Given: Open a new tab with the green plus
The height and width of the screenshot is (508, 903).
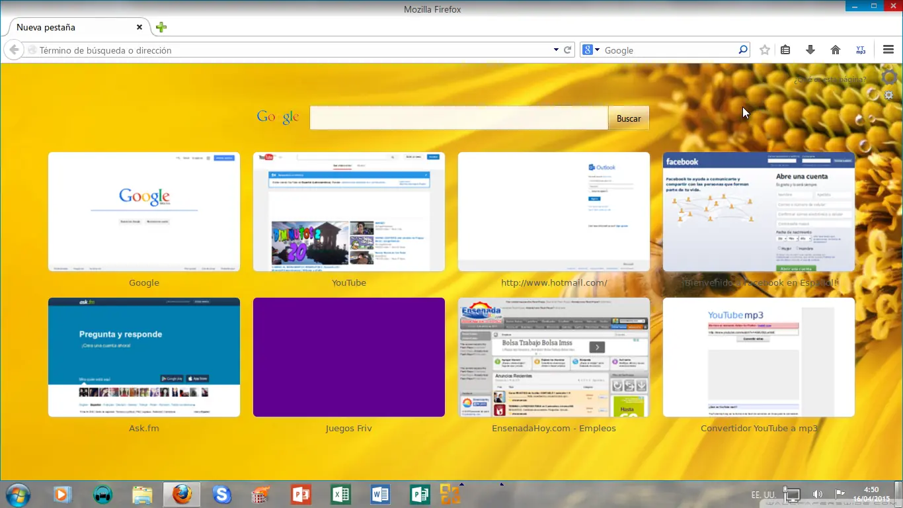Looking at the screenshot, I should coord(161,27).
